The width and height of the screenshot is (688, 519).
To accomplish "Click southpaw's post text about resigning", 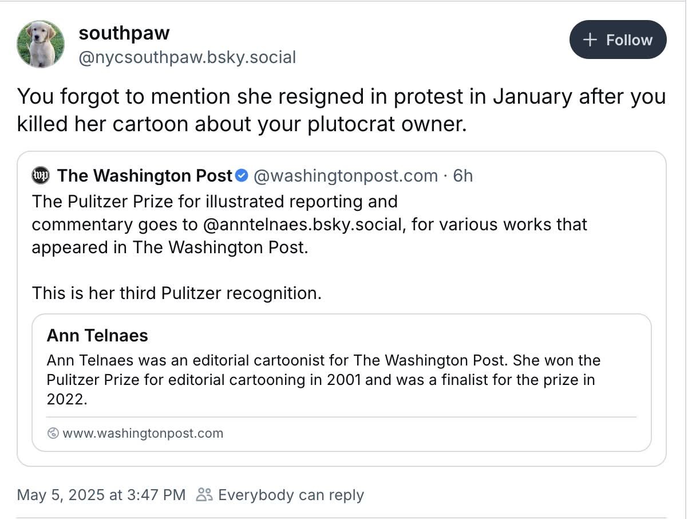I will (x=341, y=109).
